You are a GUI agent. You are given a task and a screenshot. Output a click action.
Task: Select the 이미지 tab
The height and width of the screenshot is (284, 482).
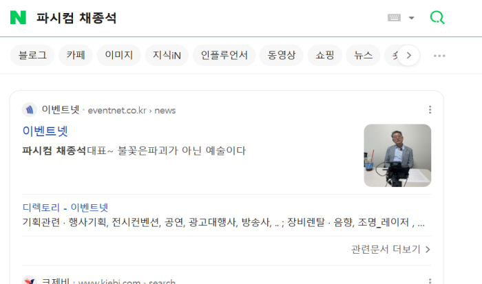pos(118,55)
